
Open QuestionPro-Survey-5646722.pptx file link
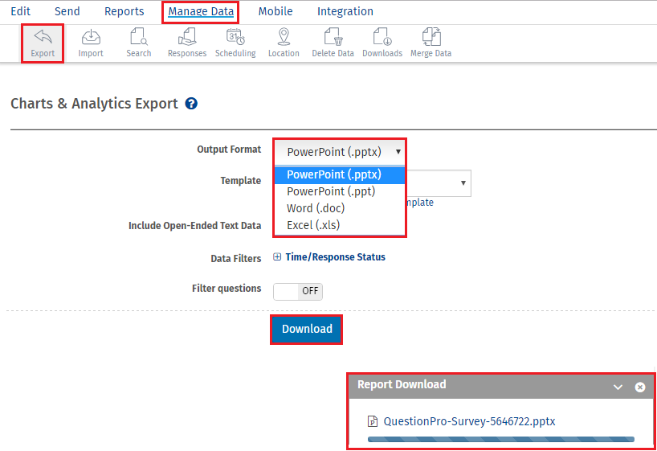[x=469, y=421]
